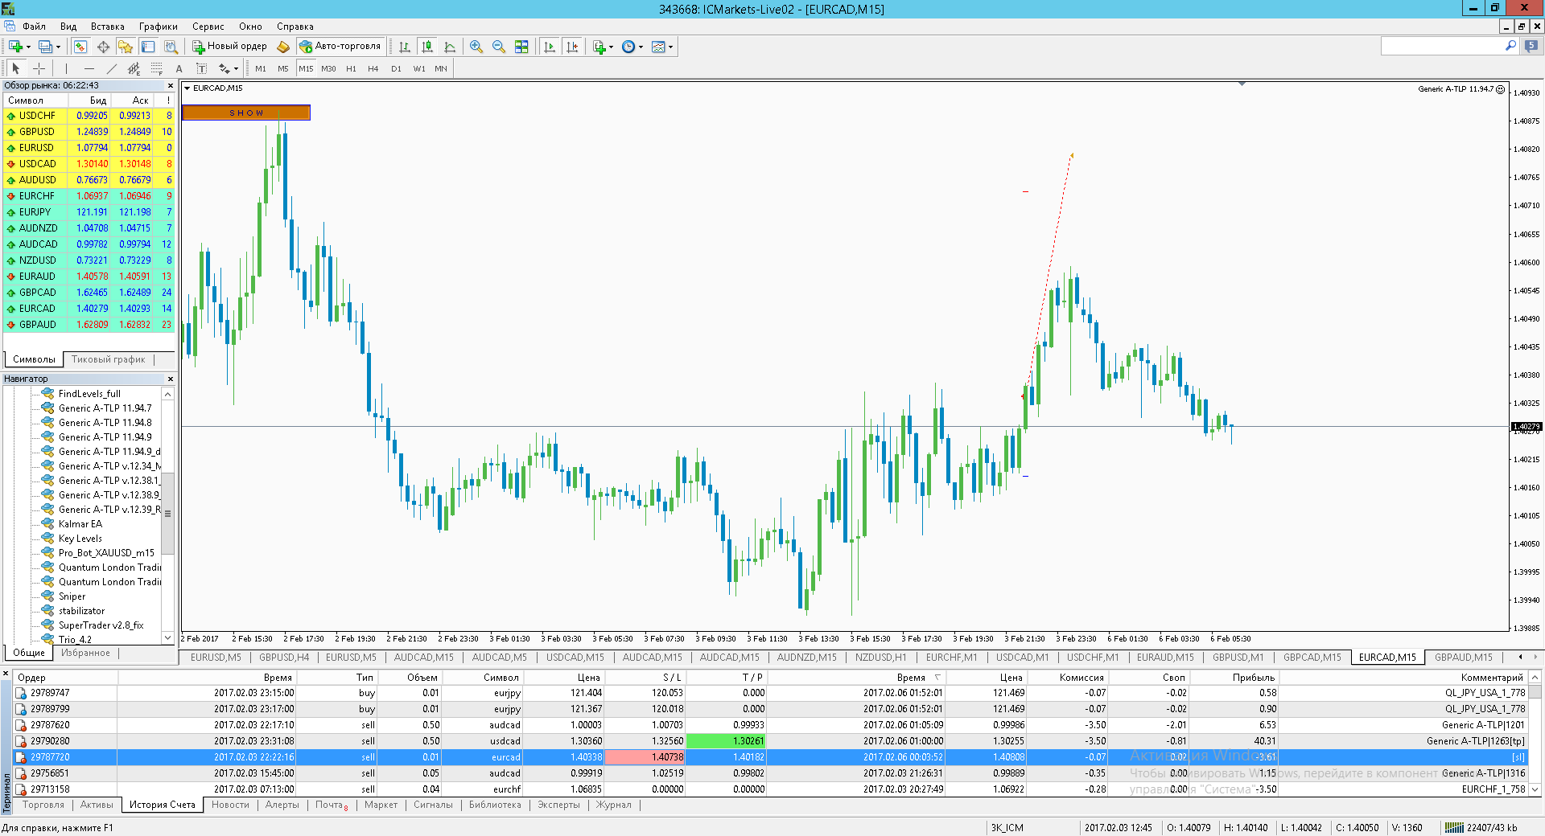1545x836 pixels.
Task: Toggle the Market Watch panel icon
Action: (x=80, y=47)
